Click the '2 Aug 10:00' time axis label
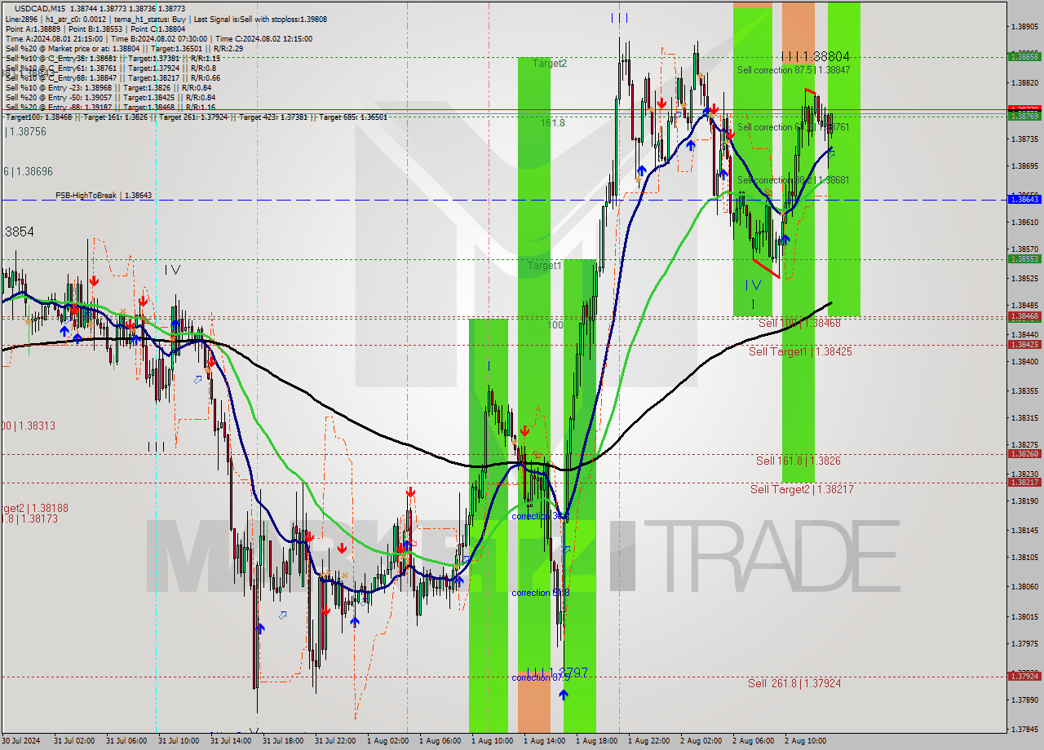 (805, 740)
